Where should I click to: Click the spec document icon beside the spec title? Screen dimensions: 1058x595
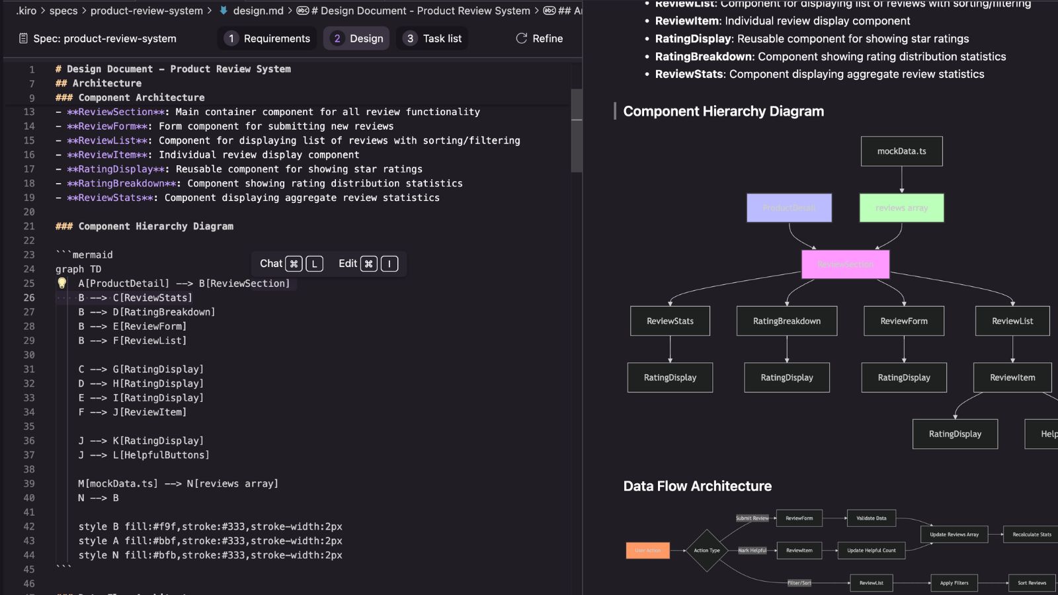tap(23, 38)
